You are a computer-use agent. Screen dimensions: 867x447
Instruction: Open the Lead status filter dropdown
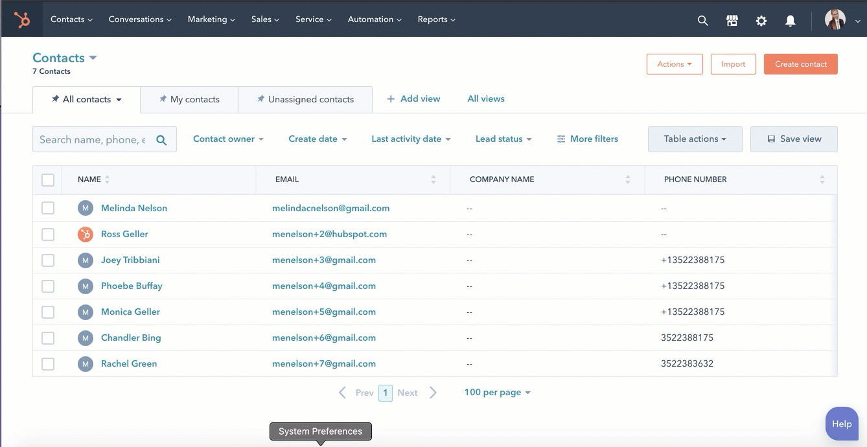[x=503, y=139]
